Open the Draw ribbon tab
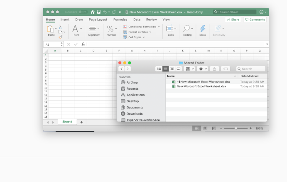287x182 pixels. [79, 20]
